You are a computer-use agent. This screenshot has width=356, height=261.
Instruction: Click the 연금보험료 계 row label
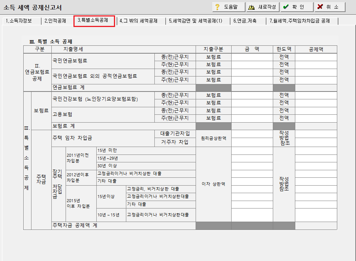click(69, 88)
